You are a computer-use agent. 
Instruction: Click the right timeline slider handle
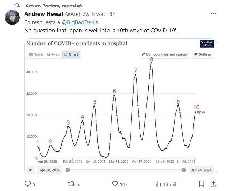point(184,170)
